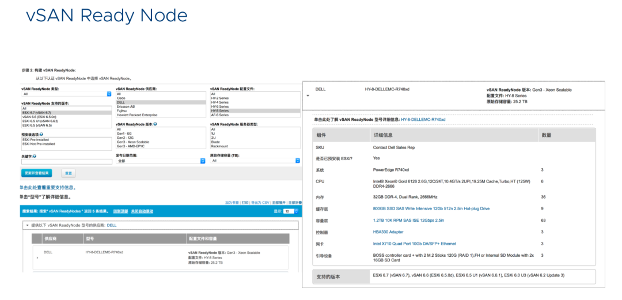Select HY-6 Series profile
This screenshot has height=300, width=622.
click(x=255, y=107)
